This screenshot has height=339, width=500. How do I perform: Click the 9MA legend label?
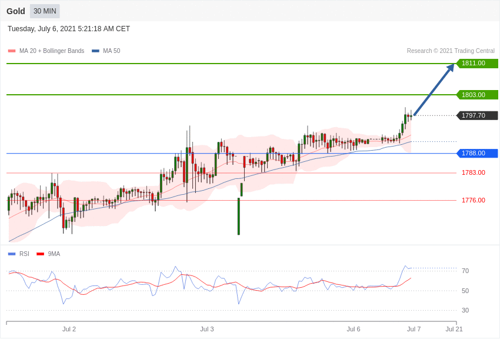click(54, 254)
